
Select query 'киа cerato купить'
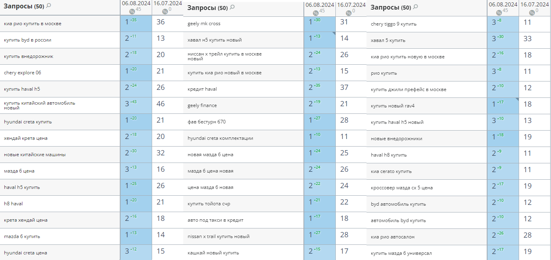391,171
